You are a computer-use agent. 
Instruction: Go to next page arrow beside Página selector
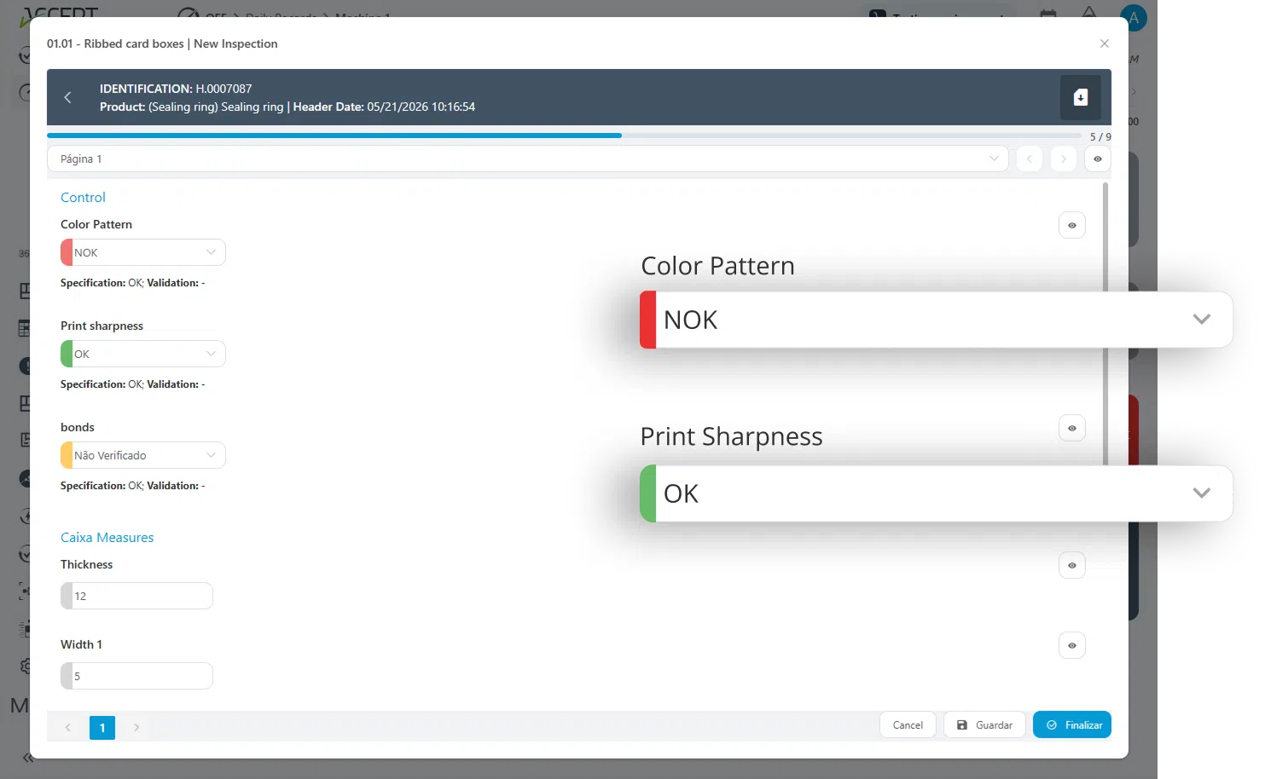point(1063,159)
